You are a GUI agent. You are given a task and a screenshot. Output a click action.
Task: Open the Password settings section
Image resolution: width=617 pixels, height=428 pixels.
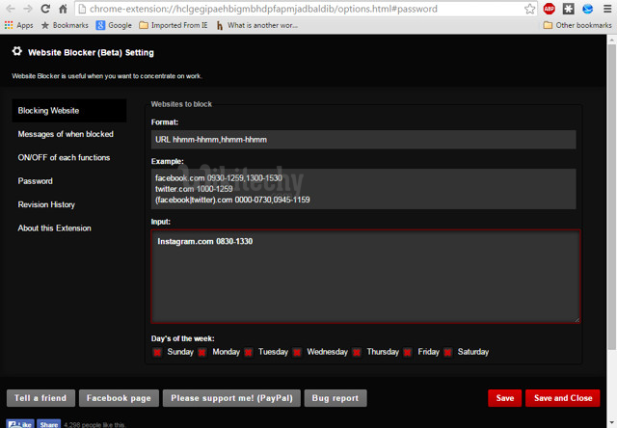click(36, 181)
